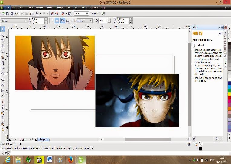Select the Smart Fill tool

click(x=2, y=57)
